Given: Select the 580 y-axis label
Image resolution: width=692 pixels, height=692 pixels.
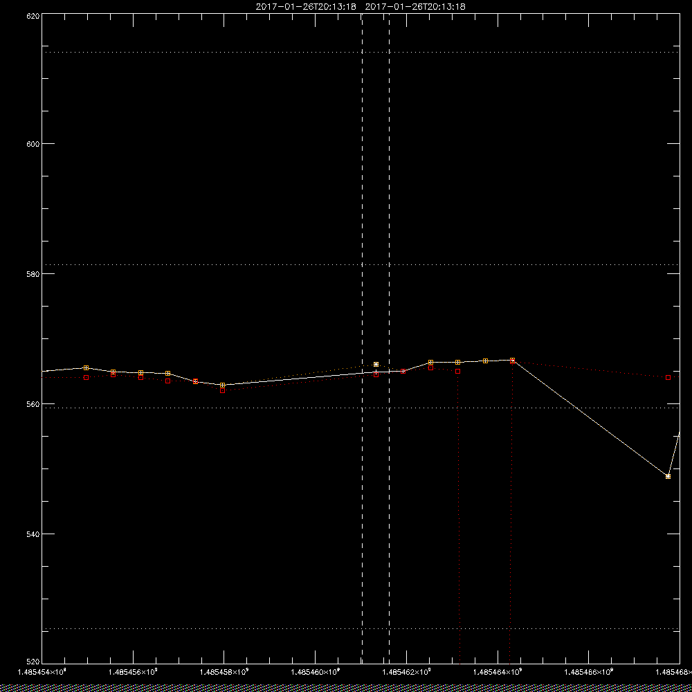Looking at the screenshot, I should coord(33,273).
